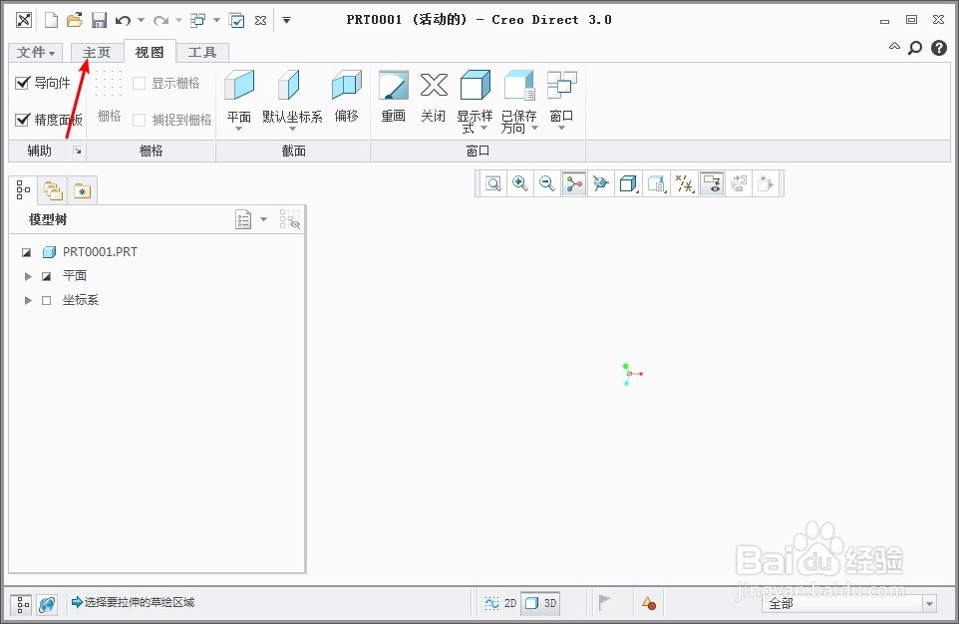
Task: Click the 偏移 section icon
Action: (x=347, y=85)
